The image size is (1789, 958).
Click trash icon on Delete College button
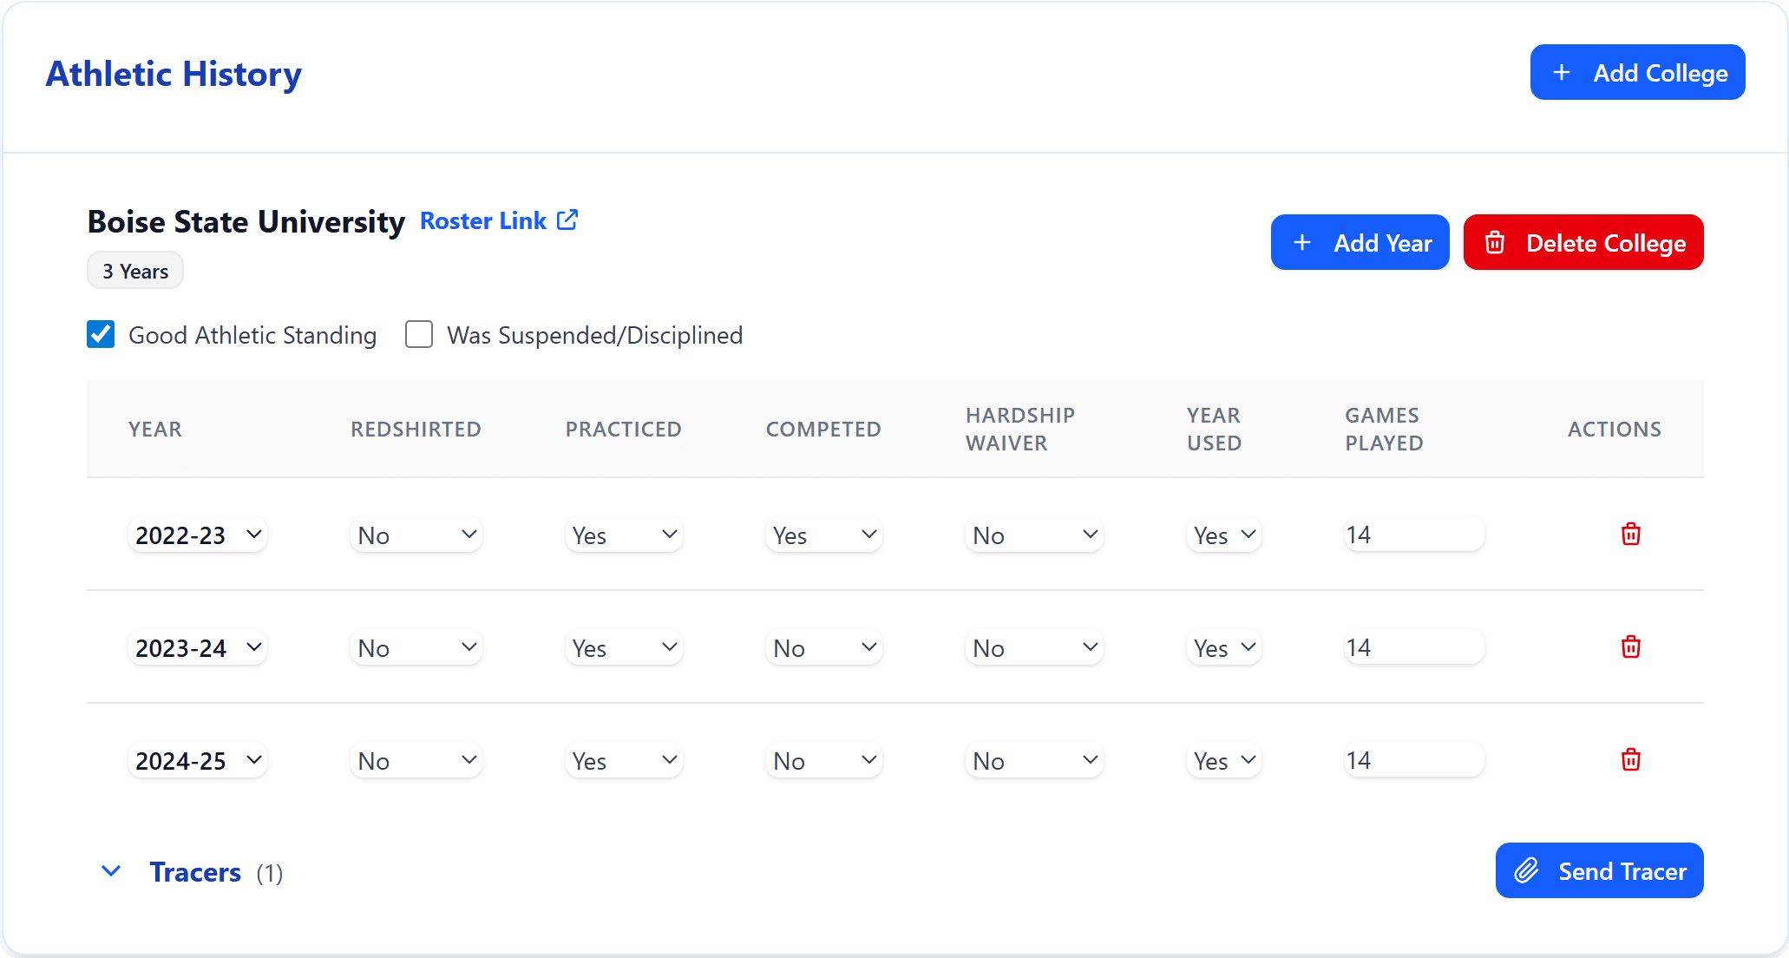(x=1494, y=243)
